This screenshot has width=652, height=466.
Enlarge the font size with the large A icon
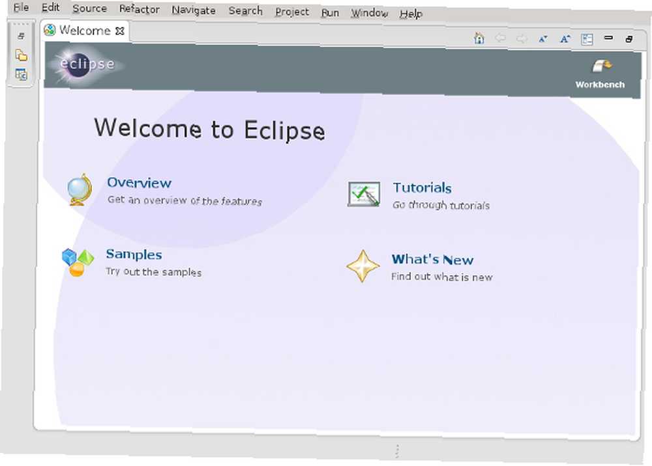565,39
